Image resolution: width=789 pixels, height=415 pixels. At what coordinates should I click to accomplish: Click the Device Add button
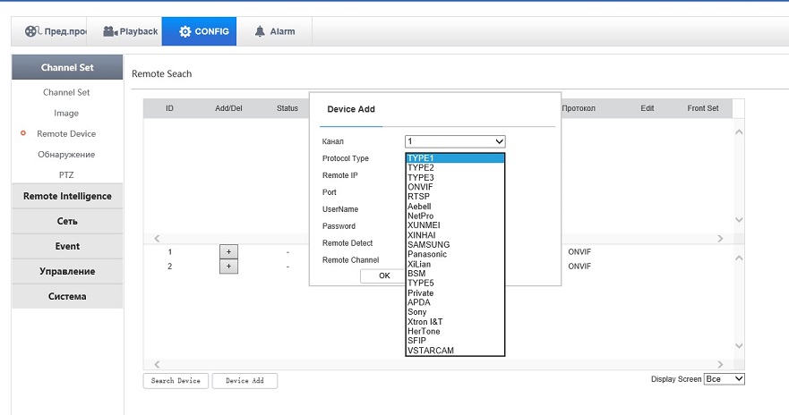[x=244, y=381]
